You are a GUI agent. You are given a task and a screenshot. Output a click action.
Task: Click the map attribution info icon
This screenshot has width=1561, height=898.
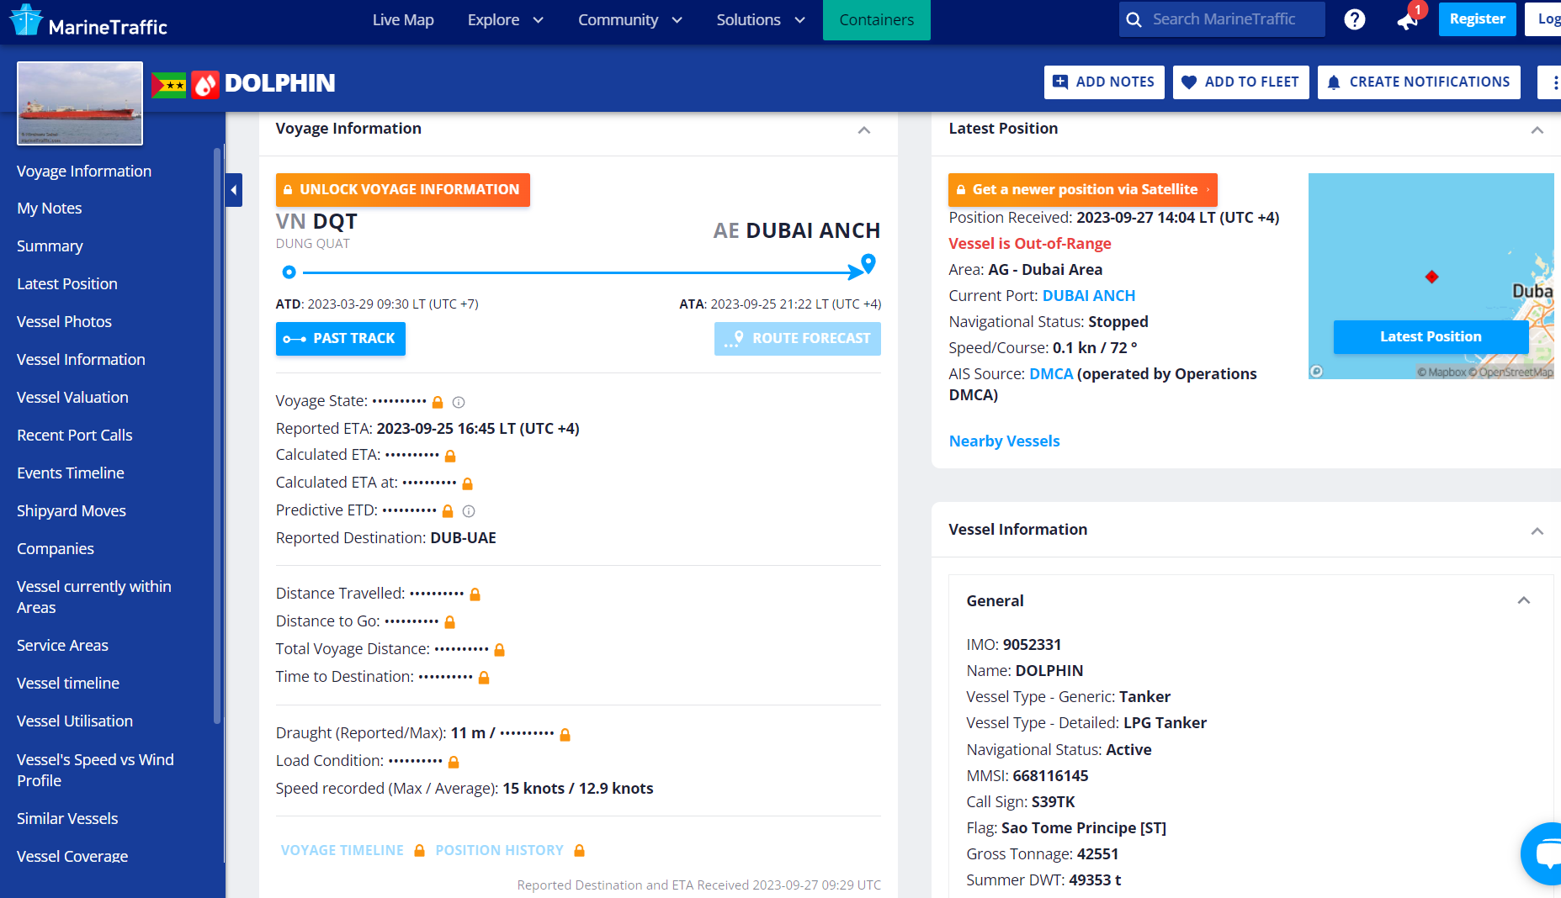click(x=1317, y=371)
